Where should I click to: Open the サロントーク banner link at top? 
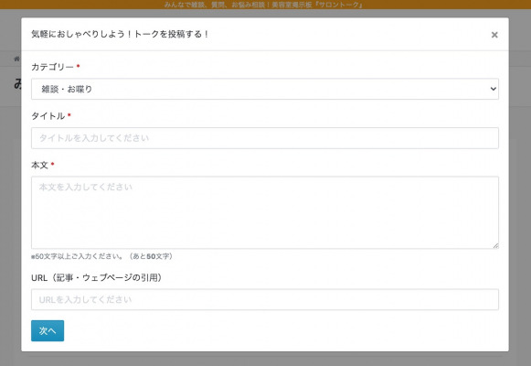click(263, 5)
